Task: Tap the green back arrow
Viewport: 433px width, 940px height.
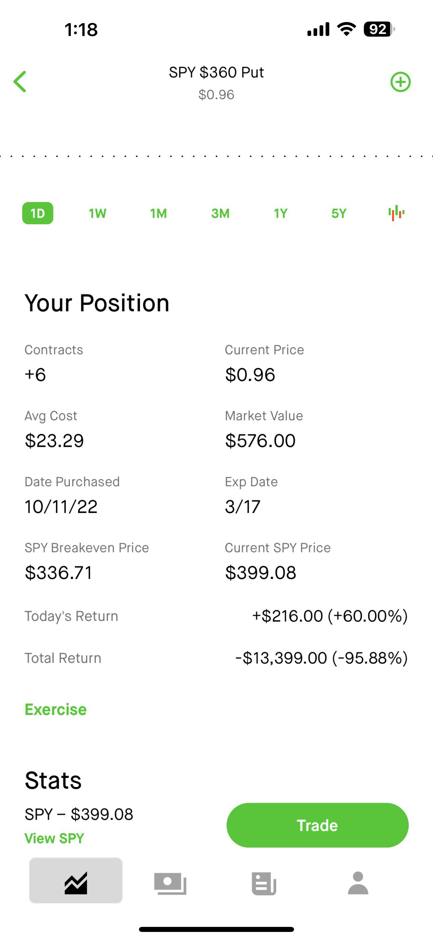Action: coord(20,82)
